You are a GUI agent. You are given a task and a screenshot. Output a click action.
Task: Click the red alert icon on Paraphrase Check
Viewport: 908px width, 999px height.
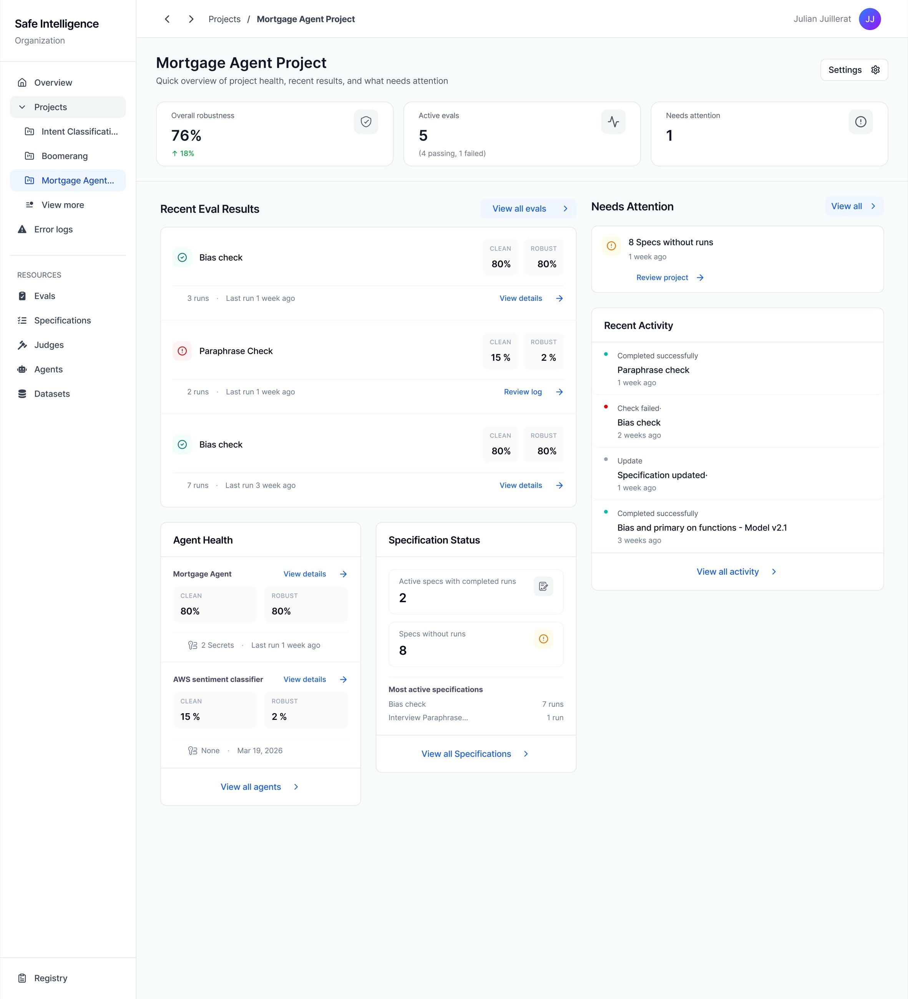183,351
